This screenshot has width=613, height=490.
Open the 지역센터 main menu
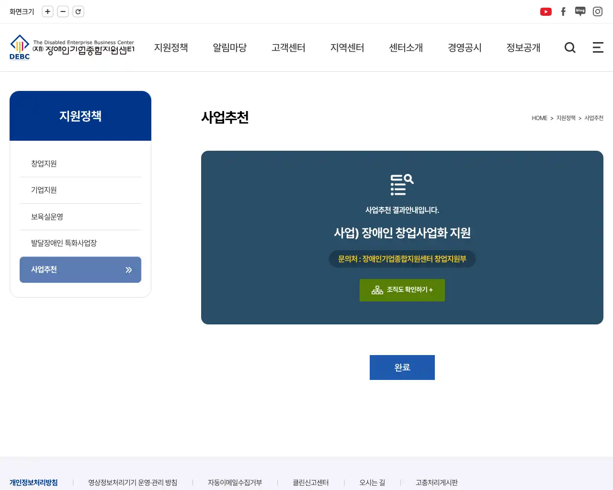pos(347,47)
